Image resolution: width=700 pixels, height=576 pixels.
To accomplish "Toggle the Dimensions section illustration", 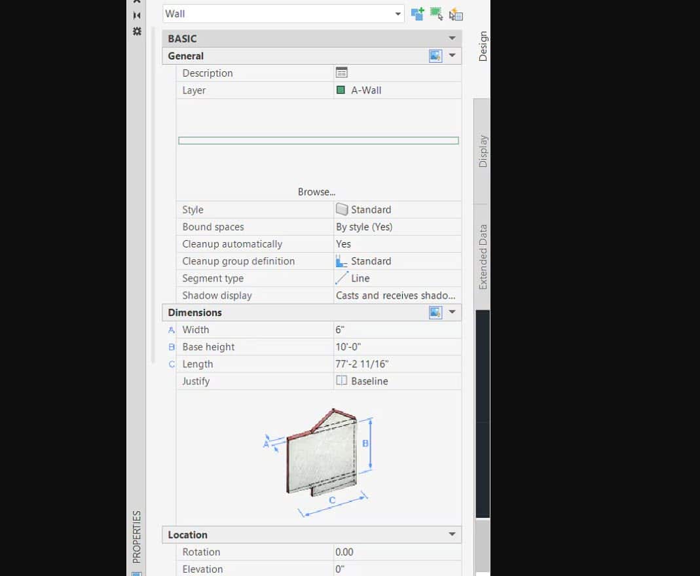I will point(435,313).
